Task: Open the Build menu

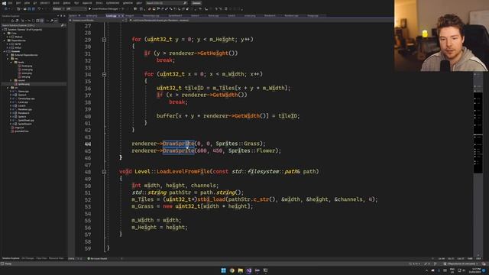Action: click(56, 3)
